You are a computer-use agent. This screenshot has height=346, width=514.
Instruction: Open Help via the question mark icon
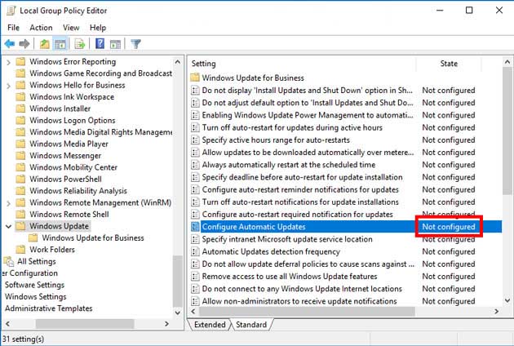(x=100, y=43)
